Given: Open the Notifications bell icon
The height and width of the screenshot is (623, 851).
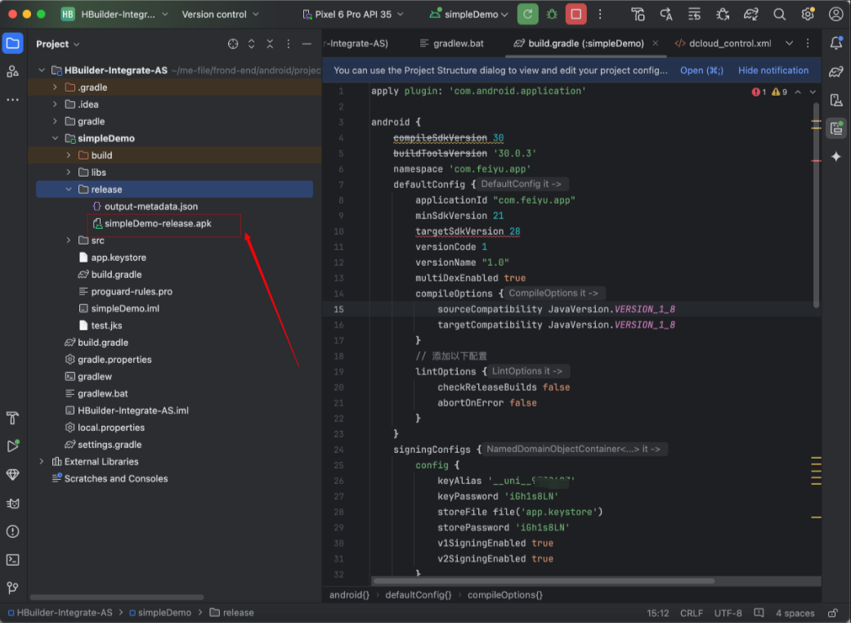Looking at the screenshot, I should click(x=836, y=43).
